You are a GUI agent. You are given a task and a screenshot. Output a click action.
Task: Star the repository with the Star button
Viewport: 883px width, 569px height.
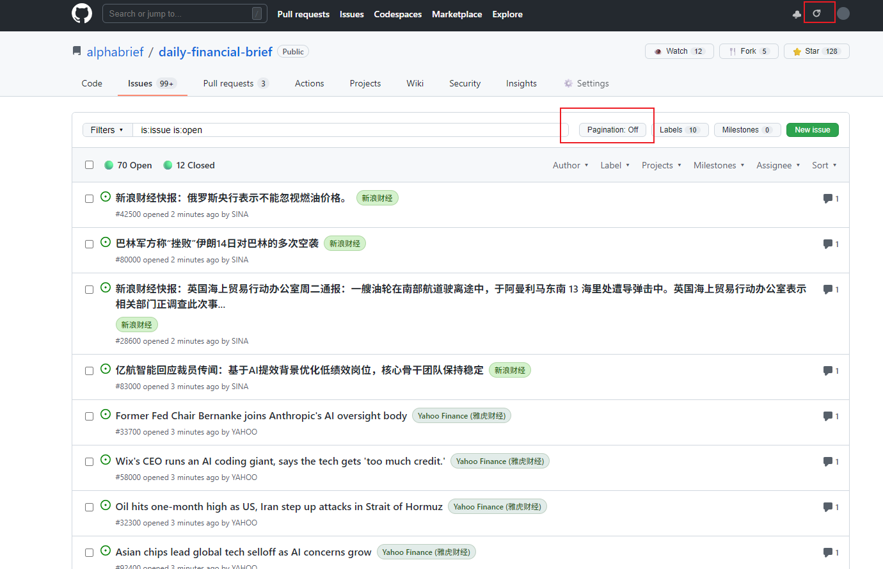816,51
